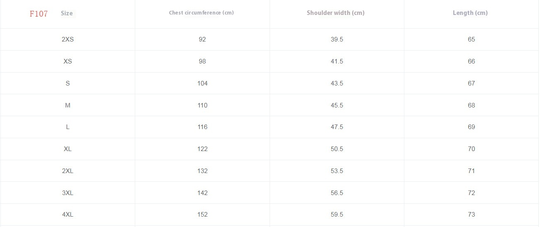Image resolution: width=540 pixels, height=227 pixels.
Task: Click the 2XS size row label
Action: click(68, 39)
